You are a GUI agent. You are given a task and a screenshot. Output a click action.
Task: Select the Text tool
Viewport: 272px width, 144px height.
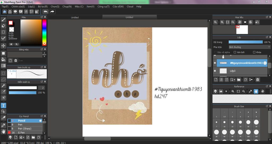click(3, 105)
